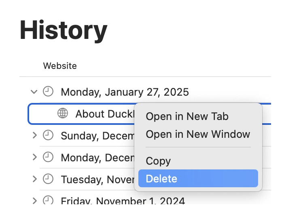Image resolution: width=284 pixels, height=214 pixels.
Task: Click the clock icon beside the Sunday, December row
Action: point(48,135)
